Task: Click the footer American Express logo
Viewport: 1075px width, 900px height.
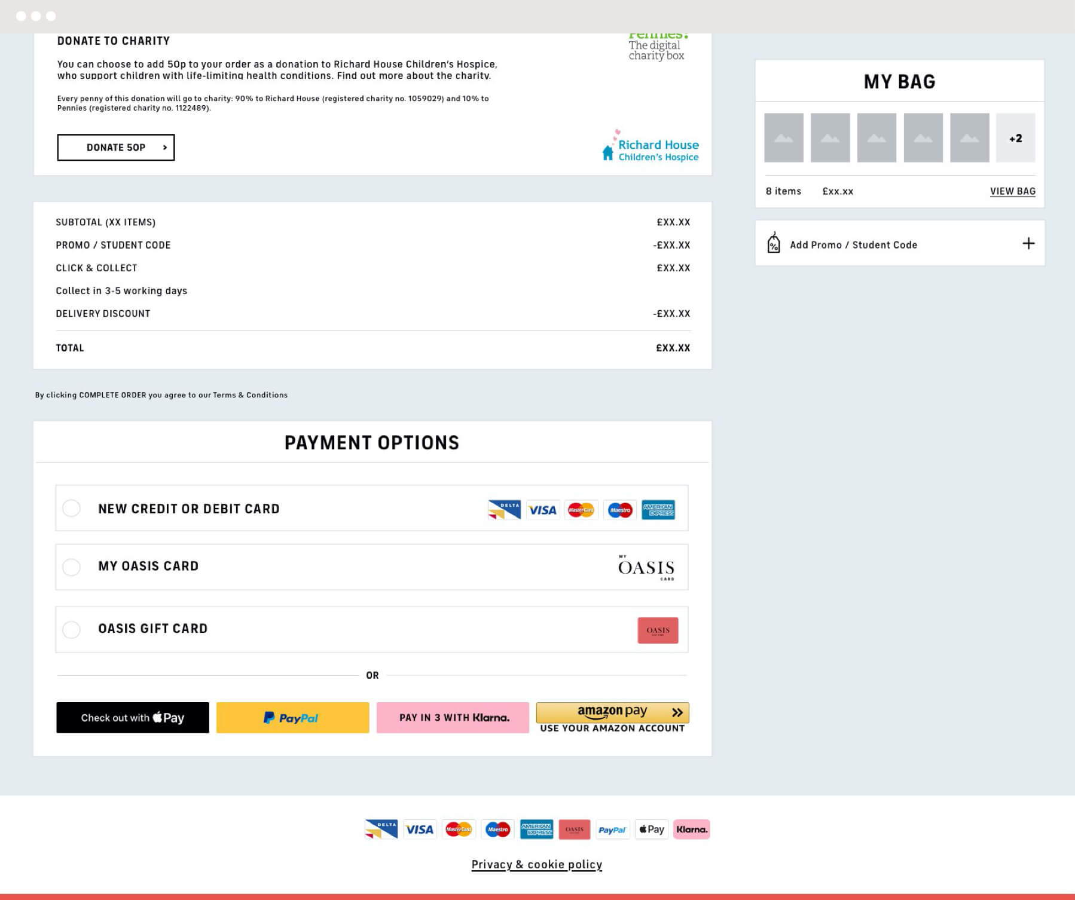Action: [x=536, y=829]
